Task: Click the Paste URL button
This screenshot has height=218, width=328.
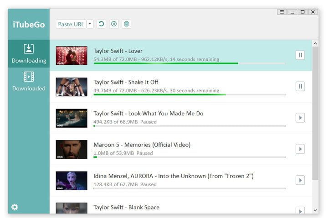Action: coord(71,24)
